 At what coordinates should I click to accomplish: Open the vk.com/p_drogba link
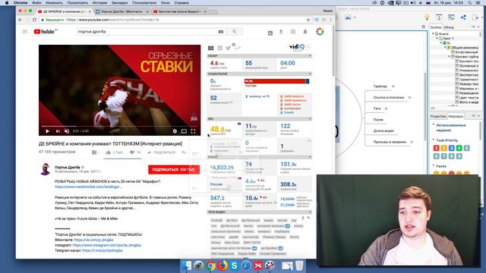point(93,240)
